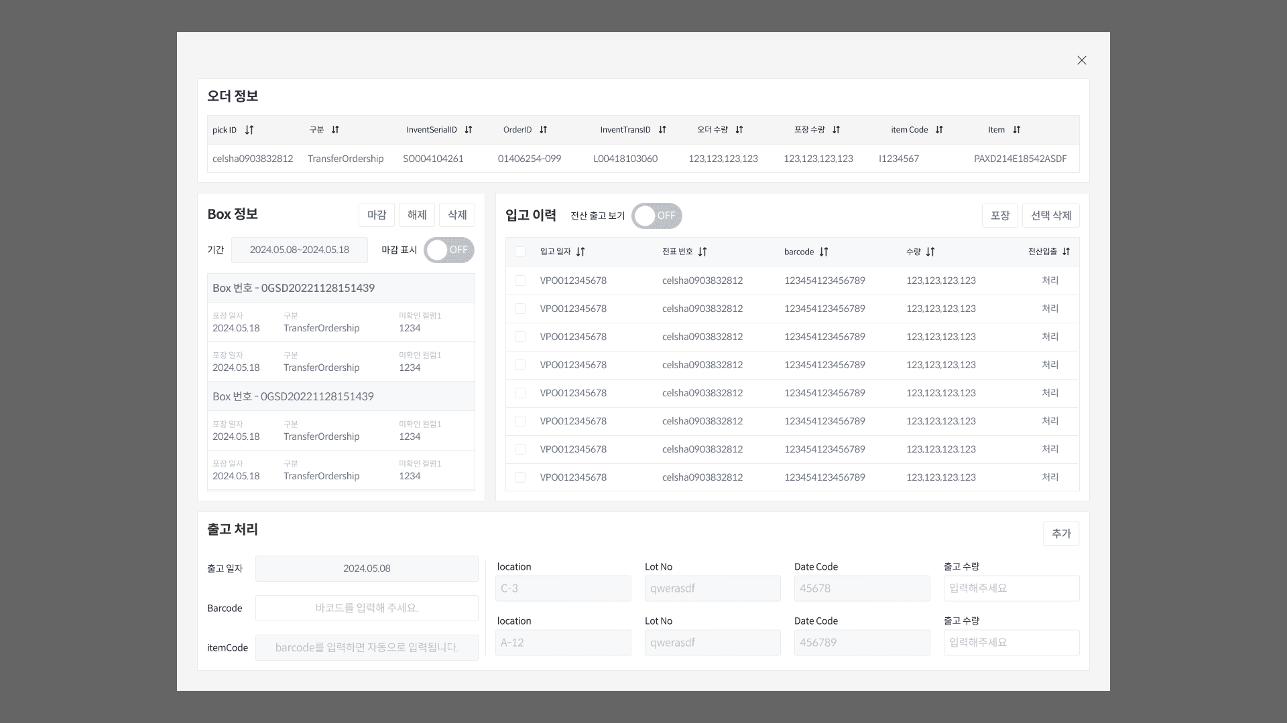Enable the 전산 출고 보기 toggle
The height and width of the screenshot is (723, 1287).
point(656,216)
